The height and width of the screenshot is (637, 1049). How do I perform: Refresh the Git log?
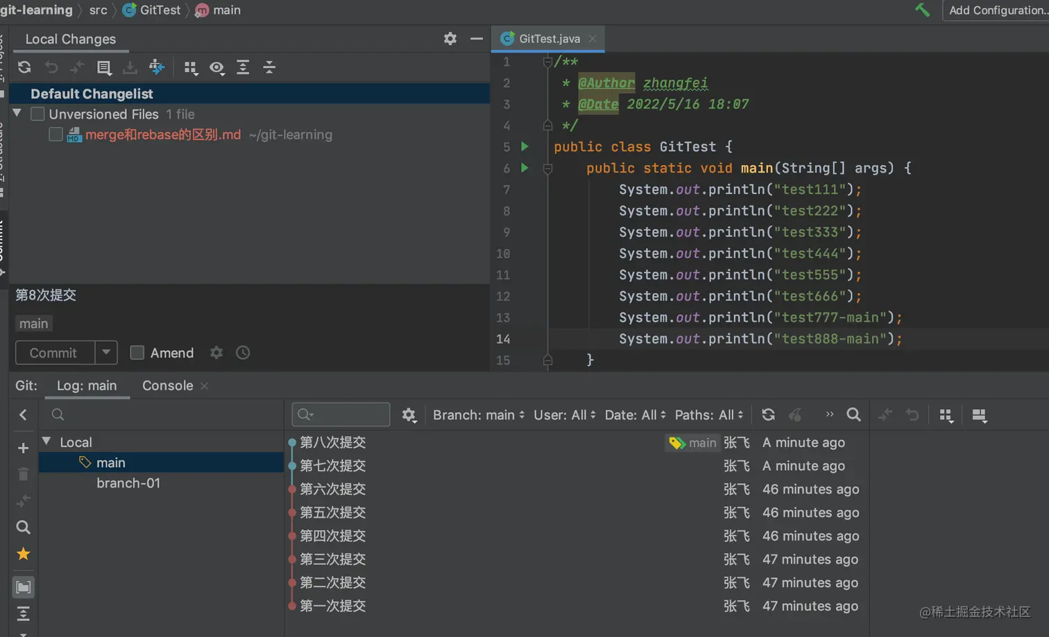coord(768,415)
